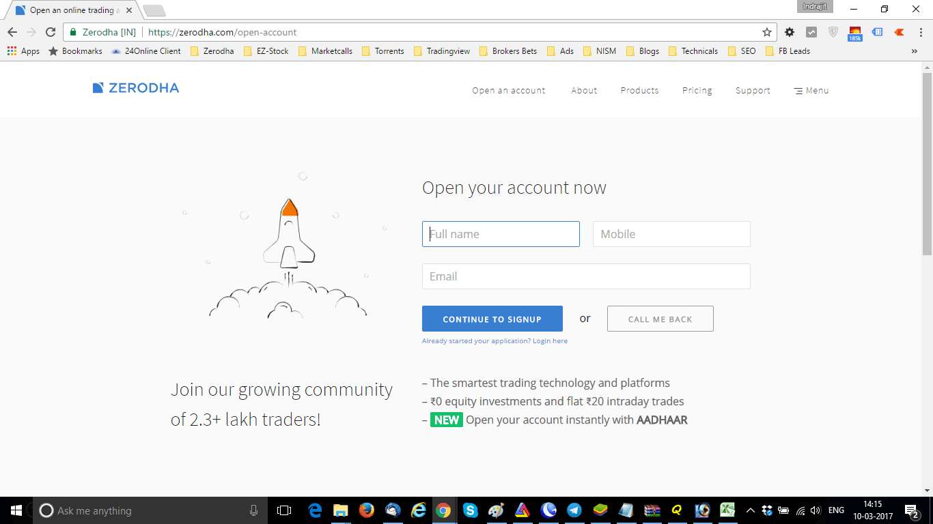Bookmark the page using the star icon
The height and width of the screenshot is (524, 933).
click(x=767, y=31)
